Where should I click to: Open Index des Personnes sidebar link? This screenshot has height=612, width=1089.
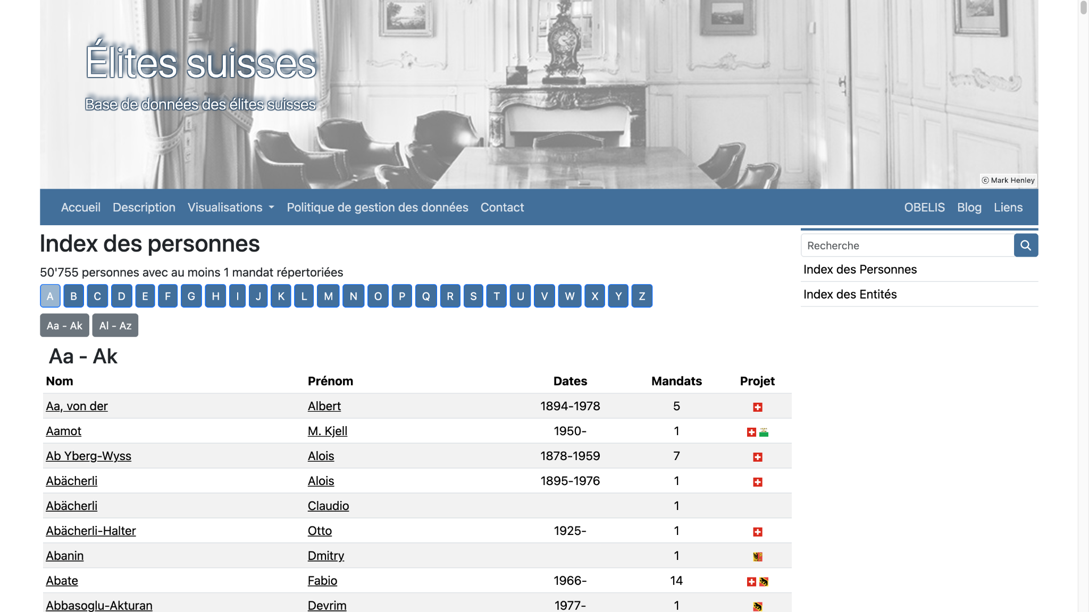pyautogui.click(x=860, y=269)
